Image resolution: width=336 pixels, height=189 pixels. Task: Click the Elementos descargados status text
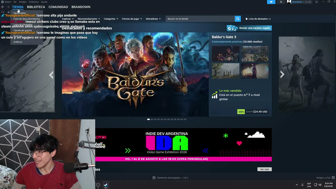pyautogui.click(x=173, y=178)
